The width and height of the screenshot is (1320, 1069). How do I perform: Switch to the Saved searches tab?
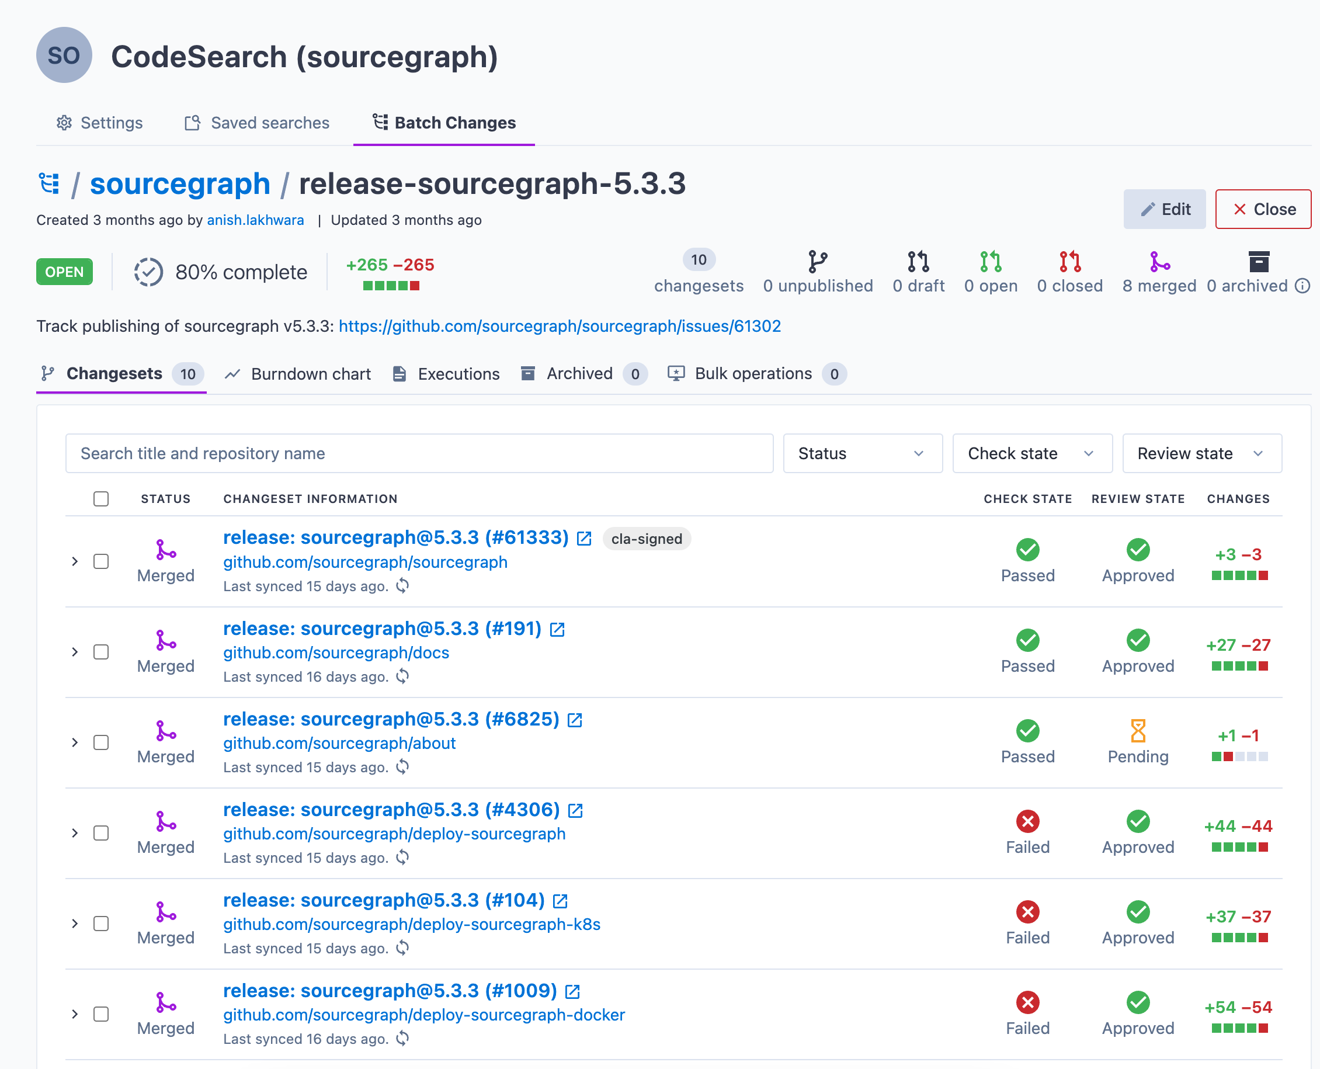(258, 123)
